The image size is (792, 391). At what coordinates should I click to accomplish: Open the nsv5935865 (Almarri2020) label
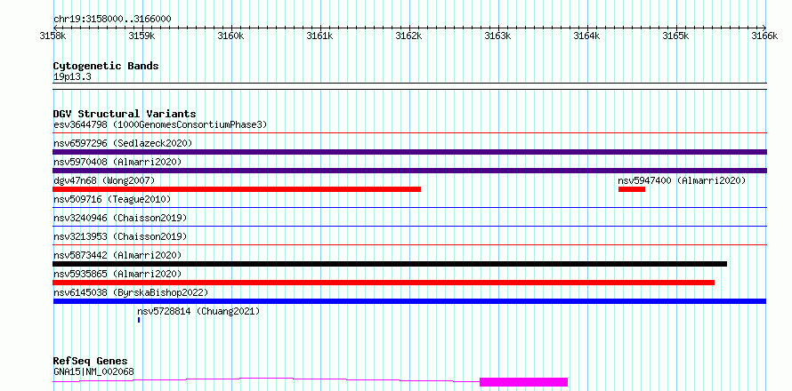[x=117, y=274]
